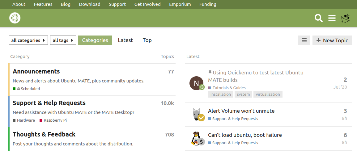Click the 708 topics count
The height and width of the screenshot is (151, 357).
pos(170,135)
